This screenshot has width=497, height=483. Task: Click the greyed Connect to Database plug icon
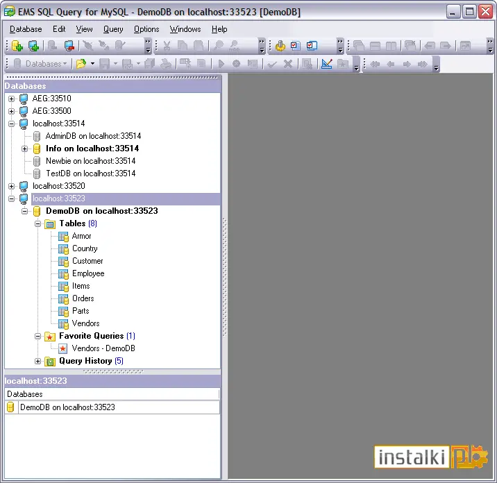87,46
